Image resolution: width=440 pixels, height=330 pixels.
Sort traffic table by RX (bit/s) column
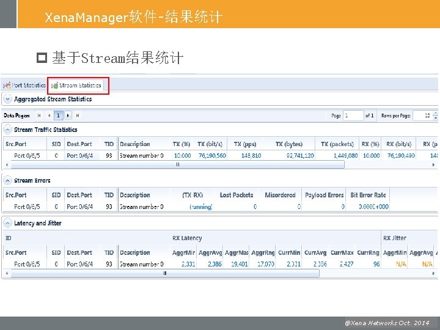[x=398, y=144]
